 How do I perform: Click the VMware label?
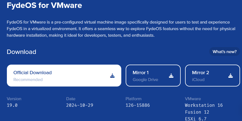click(x=193, y=99)
